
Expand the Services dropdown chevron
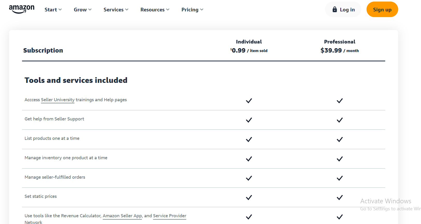click(127, 10)
